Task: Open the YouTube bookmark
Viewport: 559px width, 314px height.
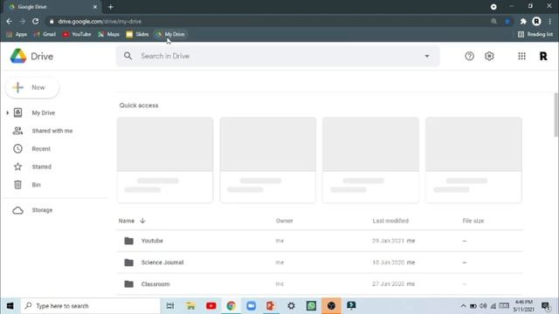Action: tap(77, 34)
